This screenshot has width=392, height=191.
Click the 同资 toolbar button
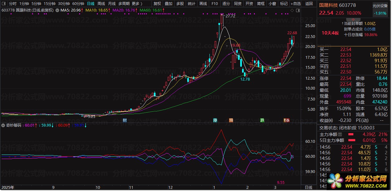coord(238,4)
